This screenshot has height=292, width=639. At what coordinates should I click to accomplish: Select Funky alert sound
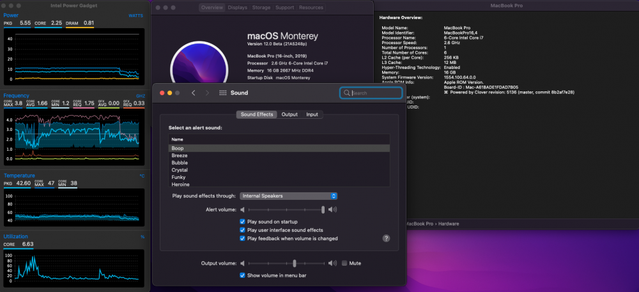point(279,177)
